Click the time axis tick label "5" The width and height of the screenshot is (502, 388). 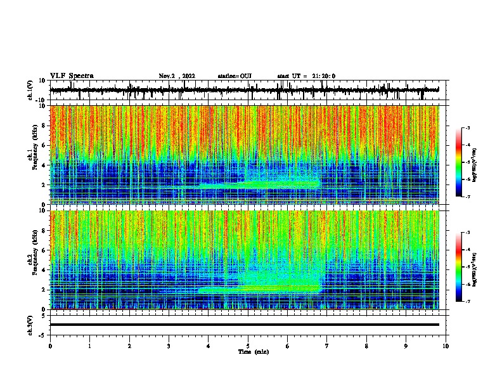click(x=248, y=346)
